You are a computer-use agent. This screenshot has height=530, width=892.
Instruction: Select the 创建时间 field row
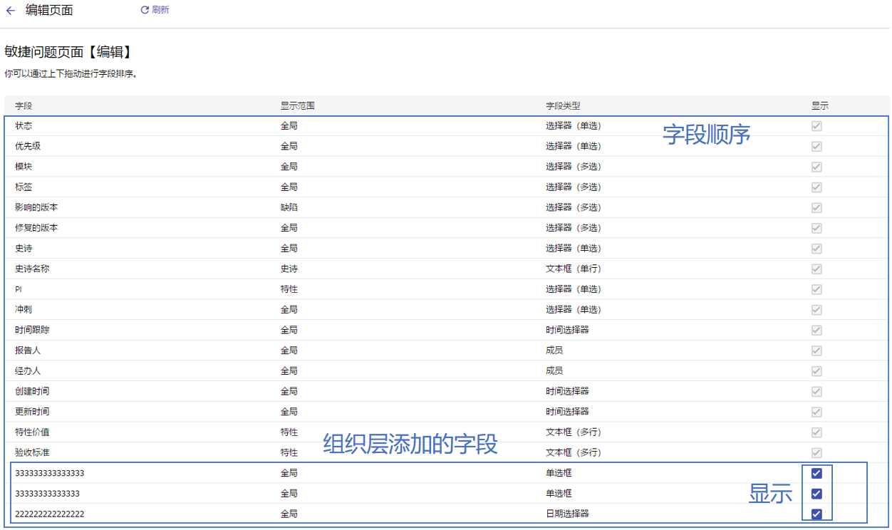[x=32, y=392]
